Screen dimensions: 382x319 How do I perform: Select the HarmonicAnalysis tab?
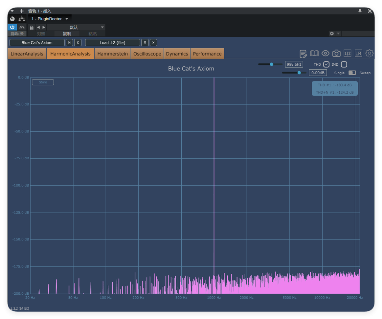pyautogui.click(x=71, y=54)
